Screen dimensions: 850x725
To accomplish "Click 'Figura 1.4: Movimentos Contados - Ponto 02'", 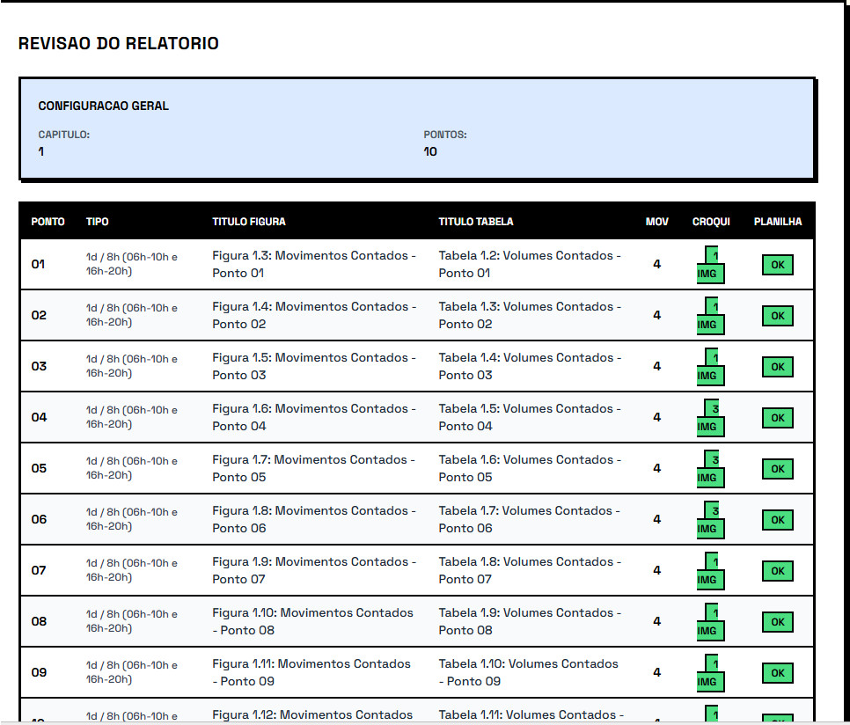I will click(314, 315).
